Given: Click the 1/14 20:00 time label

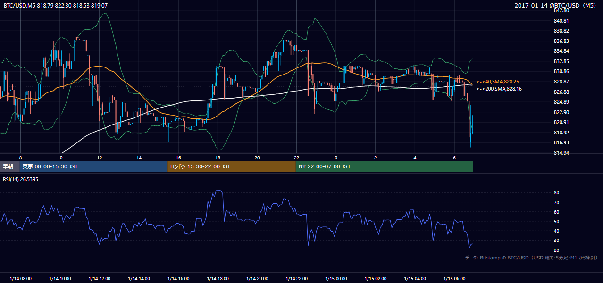Looking at the screenshot, I should 257,278.
